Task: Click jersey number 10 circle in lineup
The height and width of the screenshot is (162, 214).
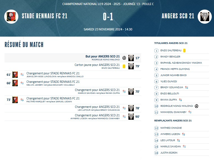Action: pyautogui.click(x=156, y=106)
